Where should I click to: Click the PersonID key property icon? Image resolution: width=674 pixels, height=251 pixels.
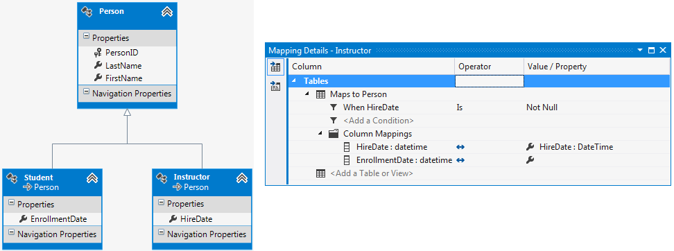point(98,53)
